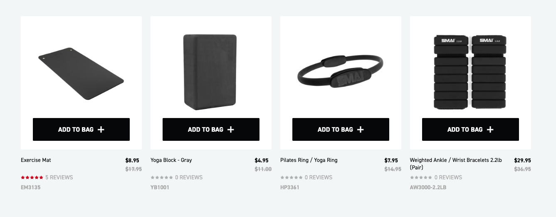Open 0 Reviews under Yoga Block

(x=189, y=178)
